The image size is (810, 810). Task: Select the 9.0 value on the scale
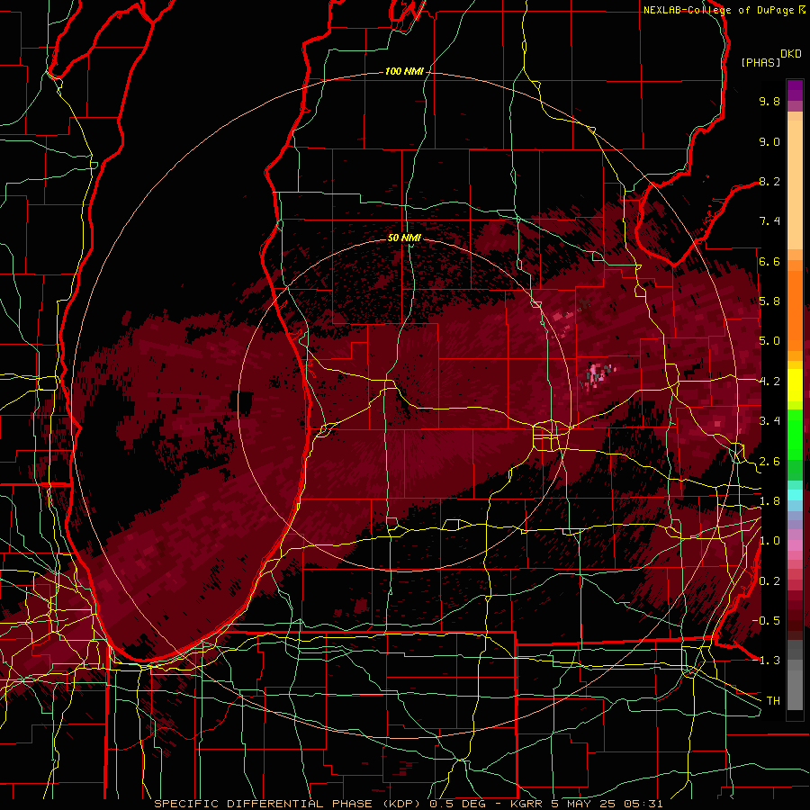[769, 141]
